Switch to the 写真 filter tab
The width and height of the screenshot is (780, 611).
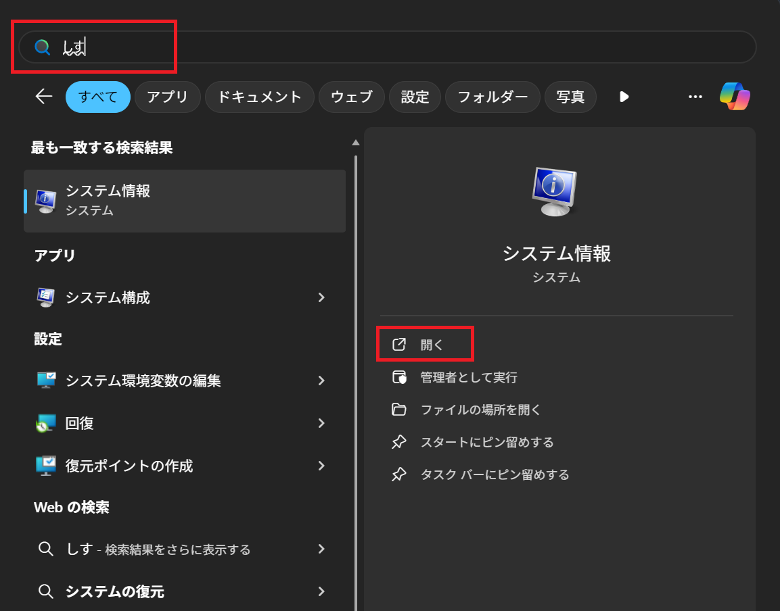click(x=570, y=97)
